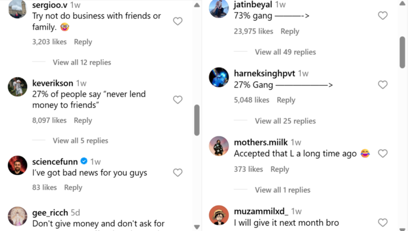410x231 pixels.
Task: Like sergioo.v's comment with heart icon
Action: pos(177,21)
